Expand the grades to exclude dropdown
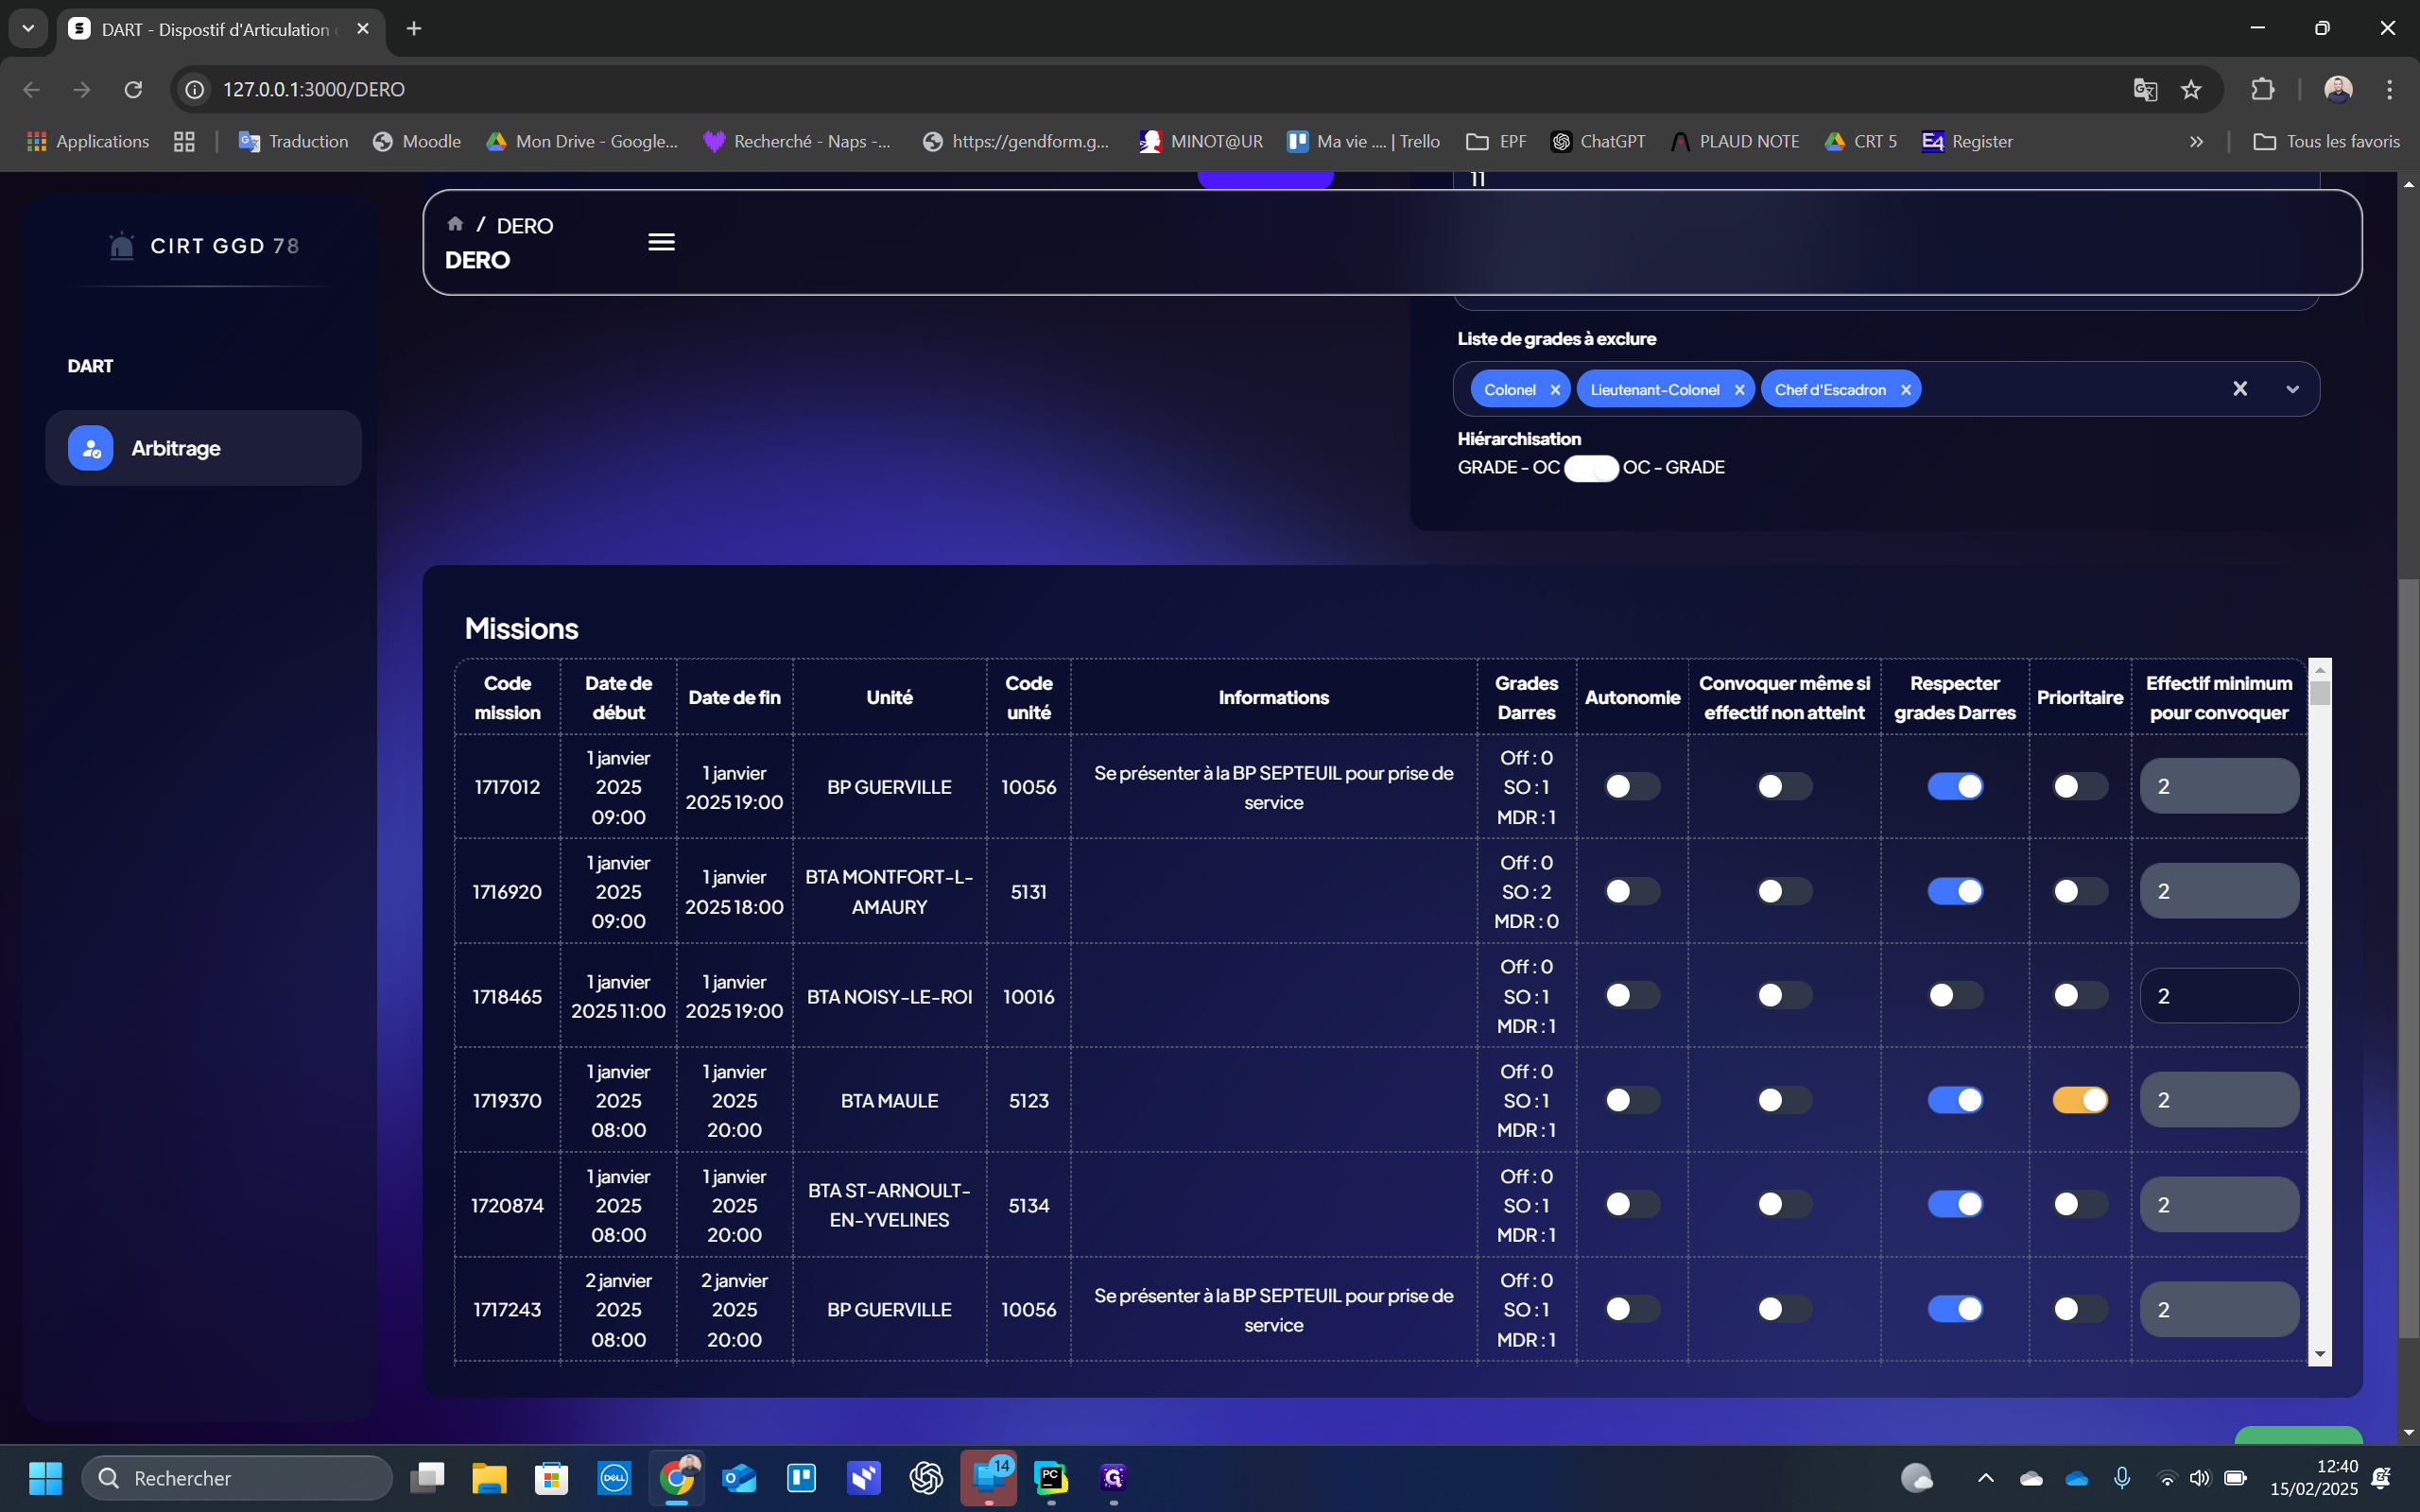The height and width of the screenshot is (1512, 2420). [x=2292, y=389]
